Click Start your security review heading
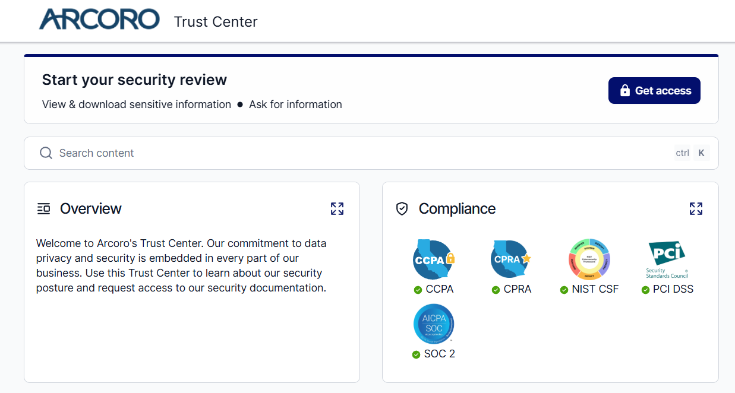This screenshot has width=735, height=393. [x=135, y=80]
